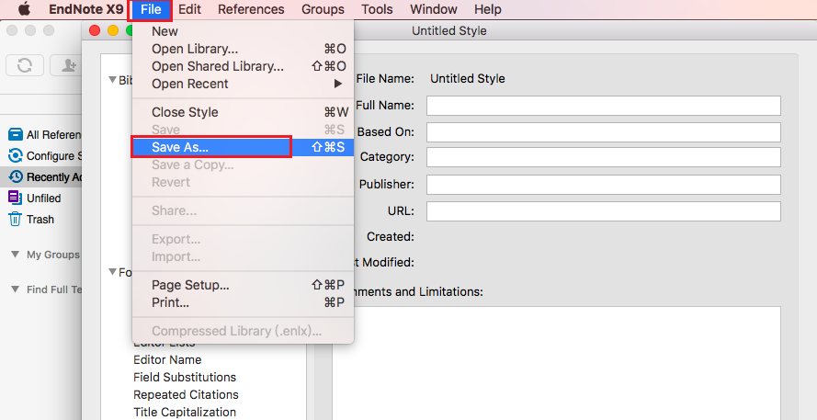Viewport: 817px width, 420px height.
Task: Select All References group icon
Action: point(16,134)
